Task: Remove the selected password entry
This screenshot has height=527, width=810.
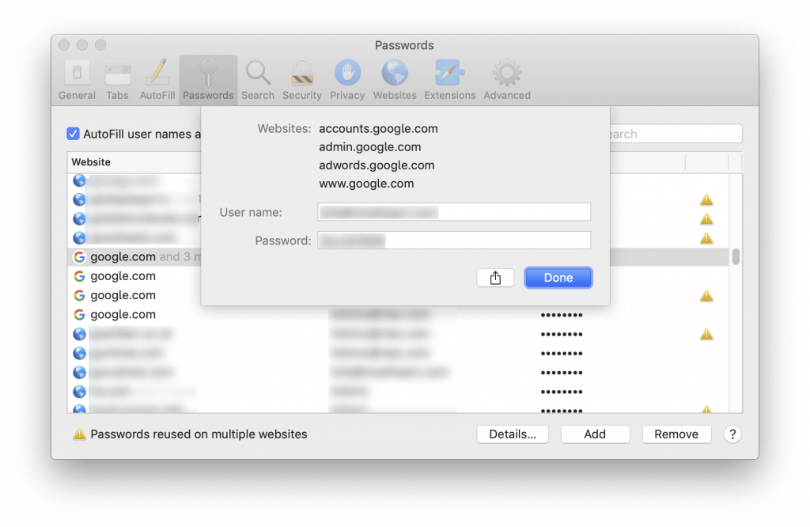Action: click(x=676, y=434)
